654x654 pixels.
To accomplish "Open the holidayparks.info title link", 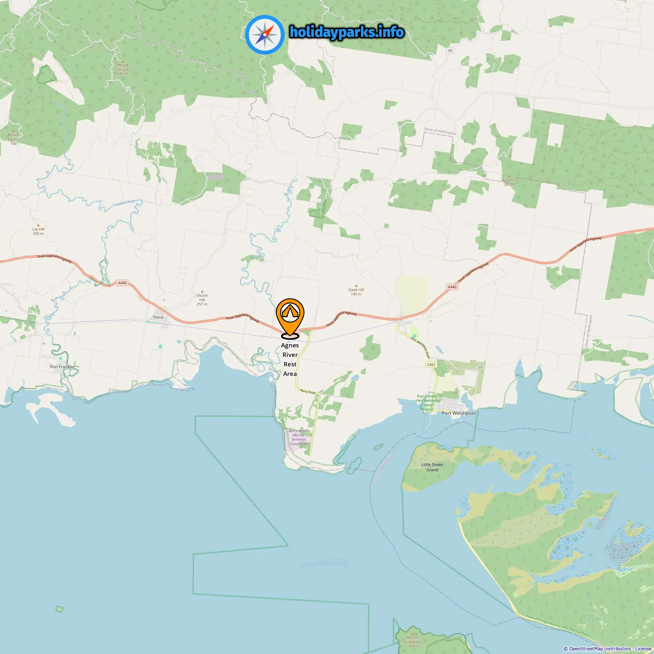I will pos(347,32).
